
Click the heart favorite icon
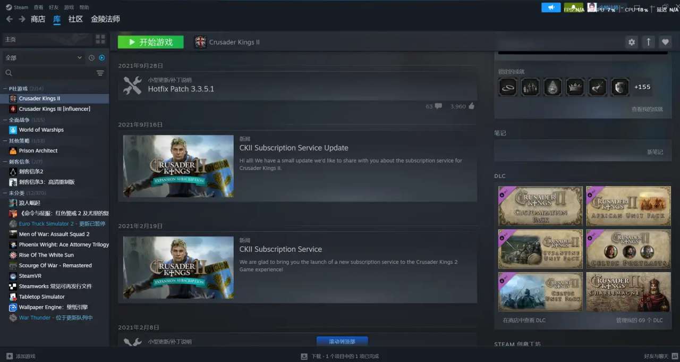pyautogui.click(x=665, y=42)
